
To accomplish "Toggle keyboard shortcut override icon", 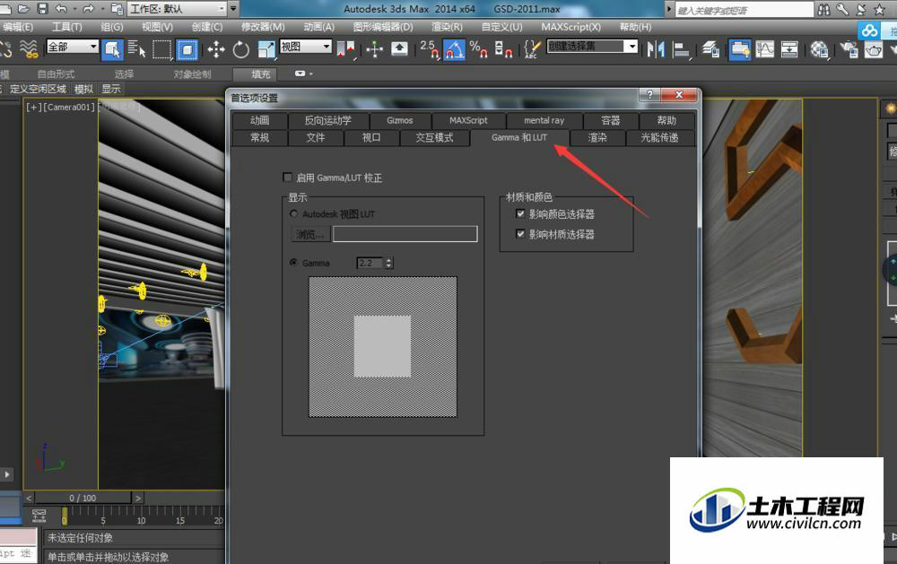I will pos(399,50).
